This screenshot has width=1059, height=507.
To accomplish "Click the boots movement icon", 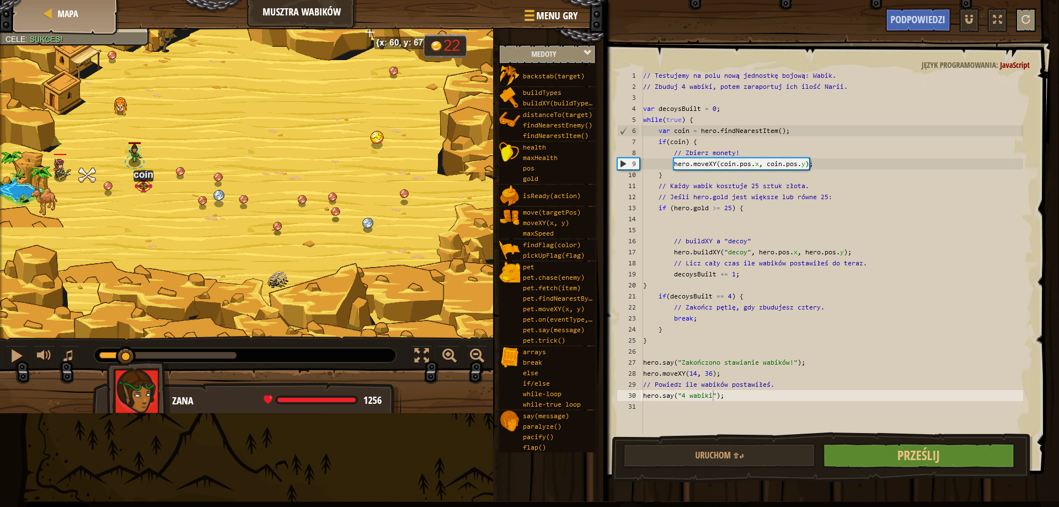I will [509, 217].
